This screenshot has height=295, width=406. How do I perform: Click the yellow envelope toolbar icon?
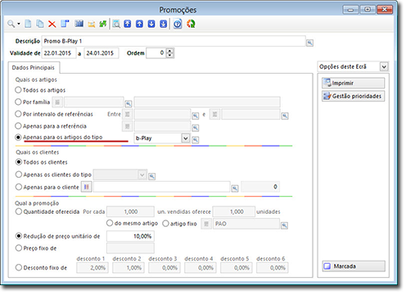92,25
